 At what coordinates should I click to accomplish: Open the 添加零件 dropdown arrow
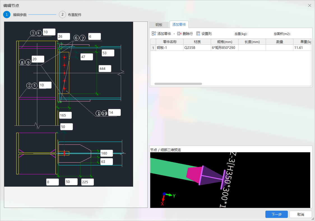coord(174,34)
